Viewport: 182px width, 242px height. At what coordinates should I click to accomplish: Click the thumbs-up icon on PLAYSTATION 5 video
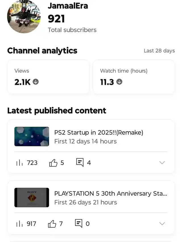(x=52, y=224)
